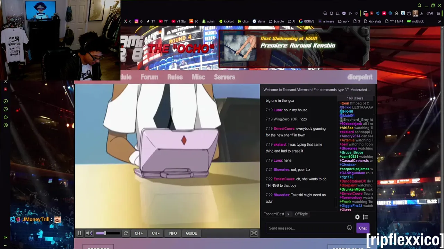Open the kick stats bookmark
Viewport: 444px width, 249px height.
point(372,21)
